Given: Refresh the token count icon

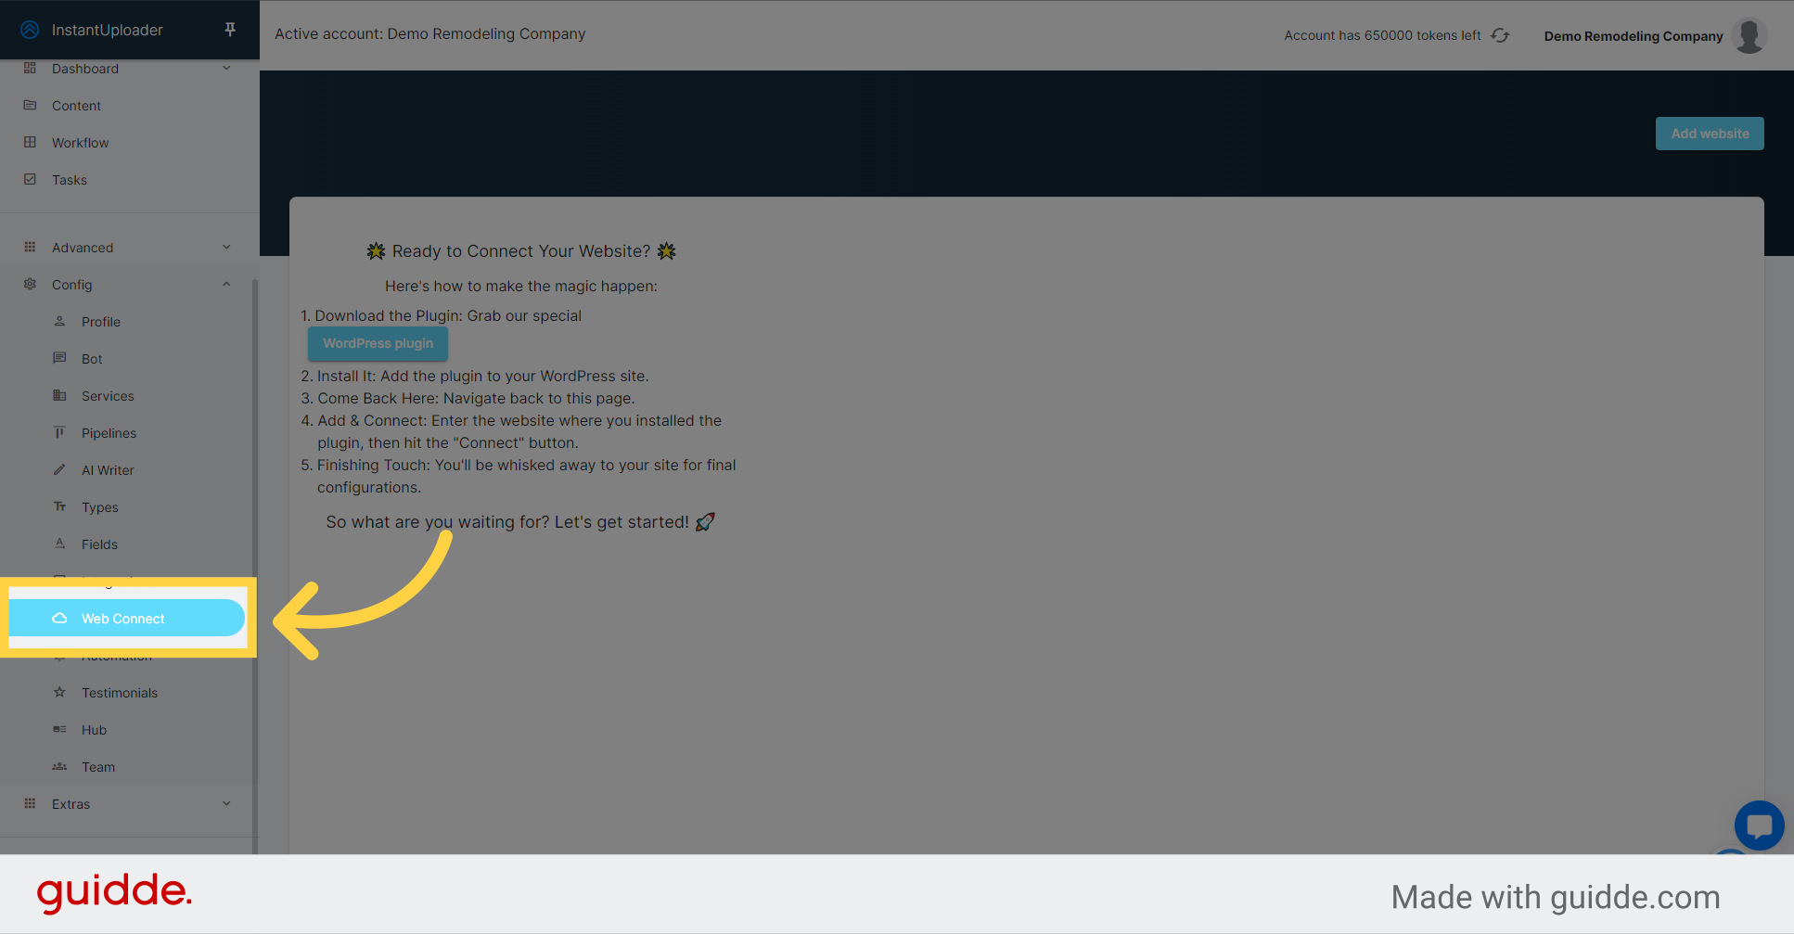Looking at the screenshot, I should pyautogui.click(x=1500, y=35).
